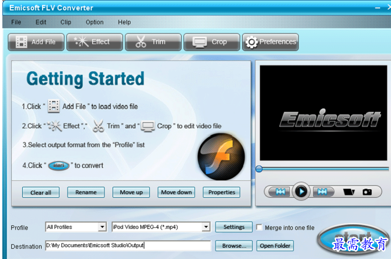
Task: Click the Open Folder button
Action: (275, 246)
